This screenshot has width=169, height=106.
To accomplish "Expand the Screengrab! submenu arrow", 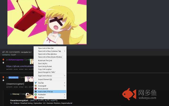I will pos(65,86).
